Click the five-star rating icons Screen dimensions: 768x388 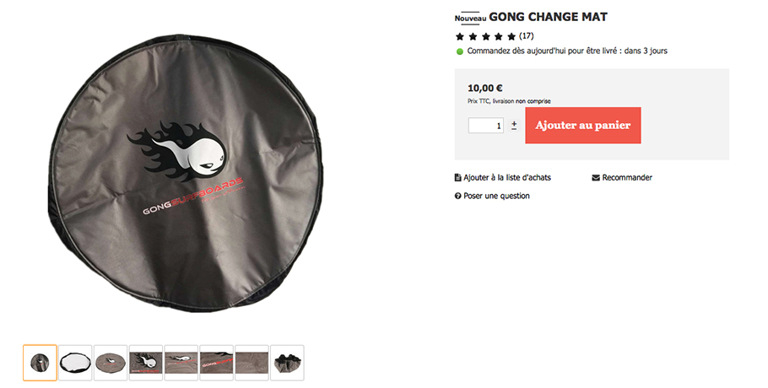485,36
